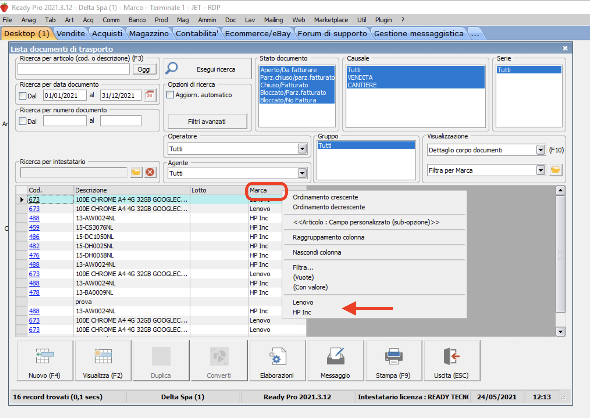Click the Duplica button
Screen dimensions: 590x418
pyautogui.click(x=161, y=361)
